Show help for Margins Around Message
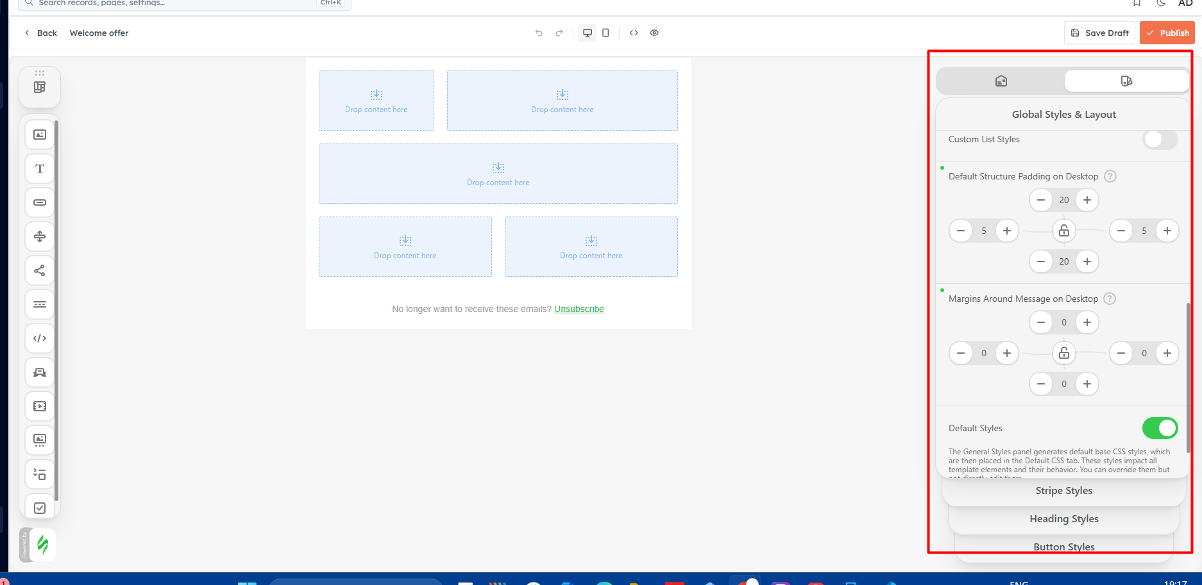This screenshot has height=585, width=1202. coord(1110,299)
